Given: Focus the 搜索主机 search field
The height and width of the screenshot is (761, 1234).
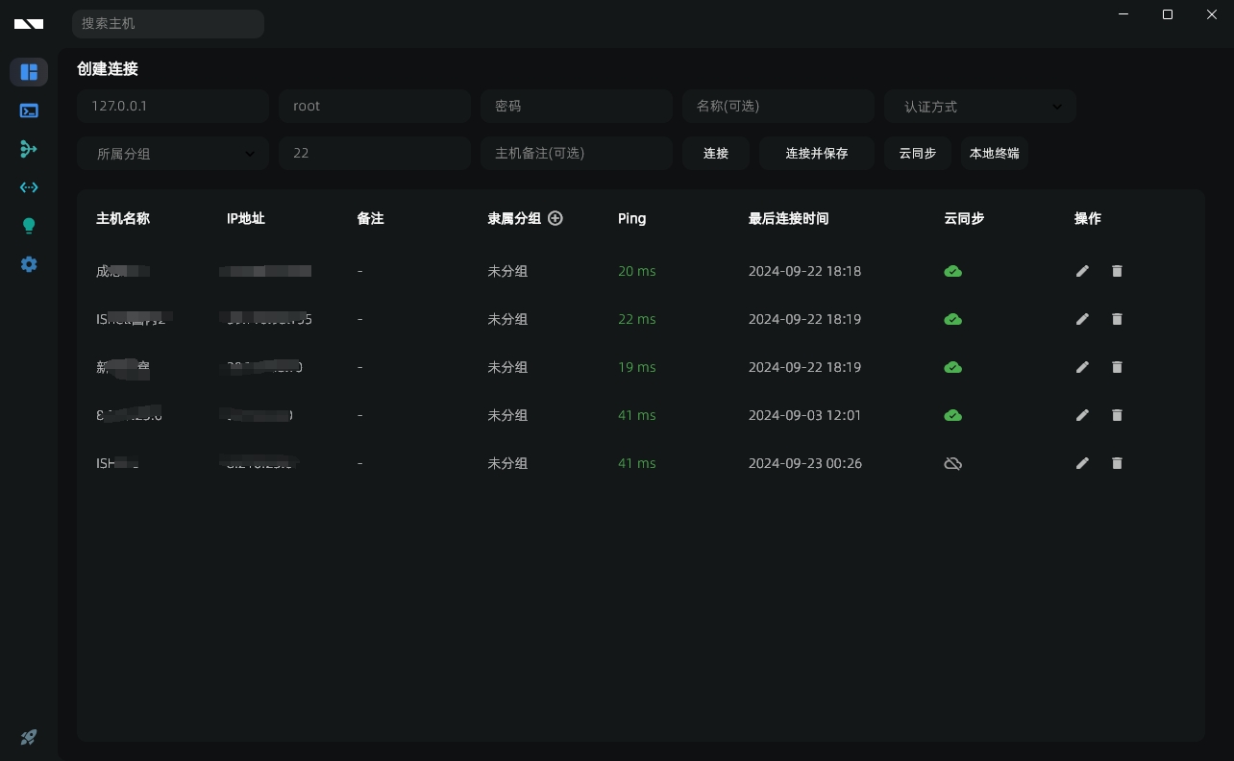Looking at the screenshot, I should [x=168, y=24].
